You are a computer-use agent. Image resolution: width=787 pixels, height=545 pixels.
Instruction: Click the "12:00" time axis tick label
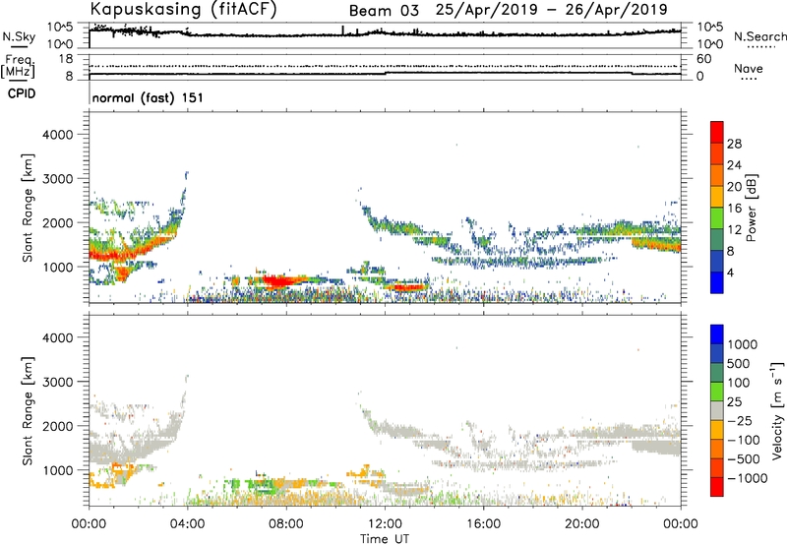(x=385, y=524)
